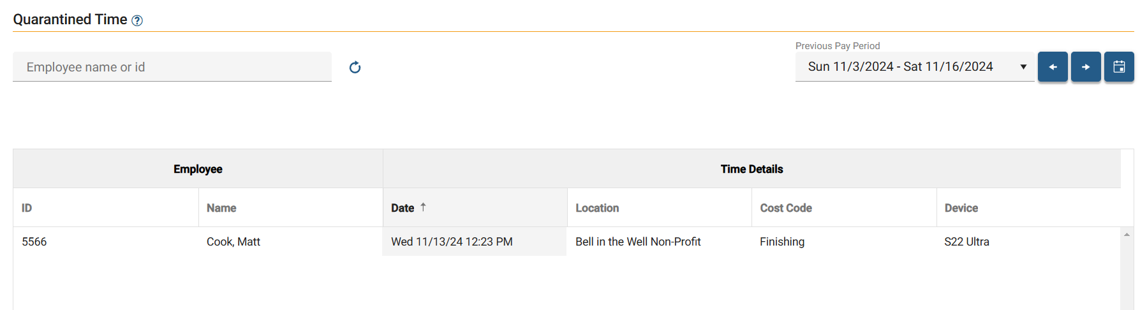Click the Wed 11/13/24 12:23 PM cell

(x=475, y=242)
